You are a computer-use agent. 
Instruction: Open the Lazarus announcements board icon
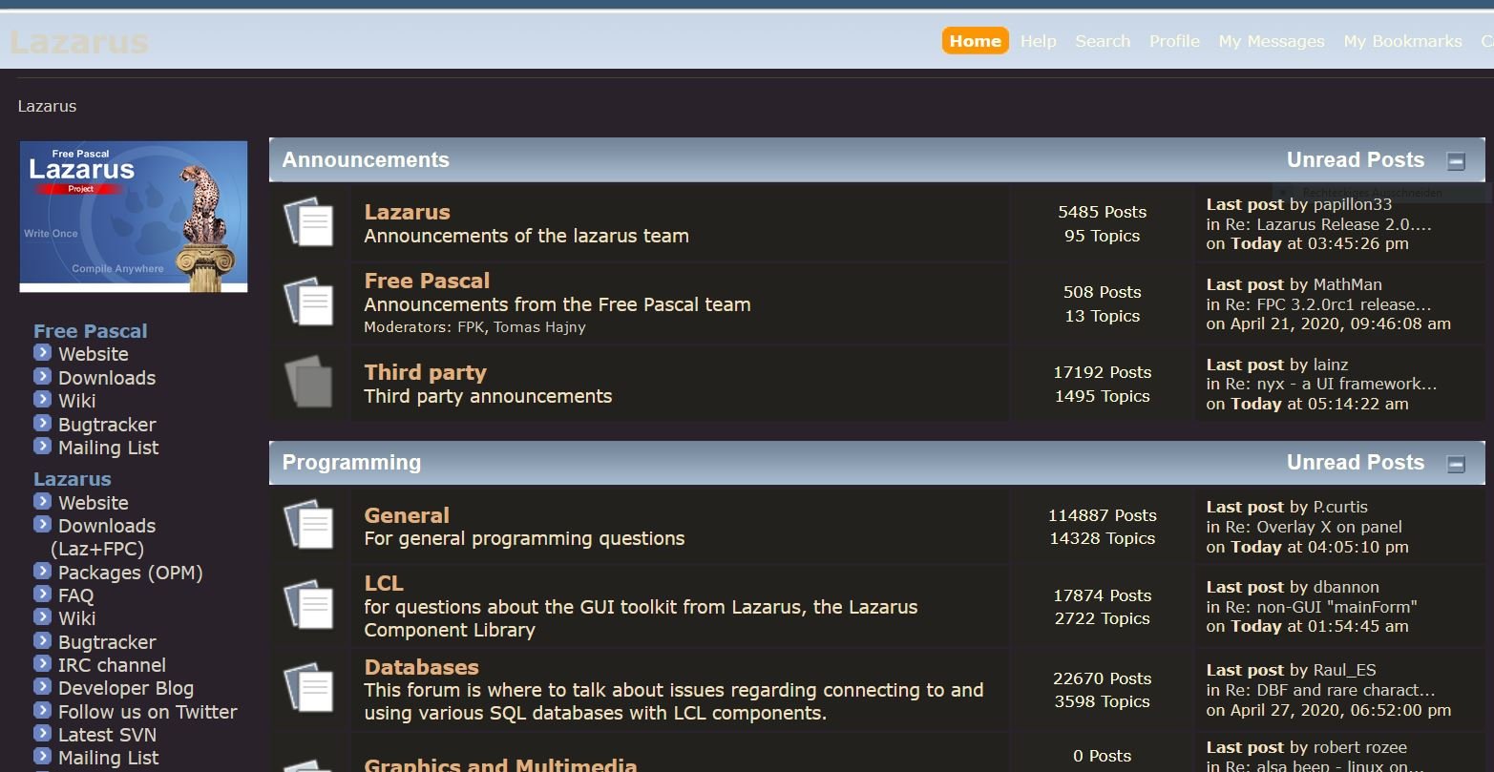[308, 223]
